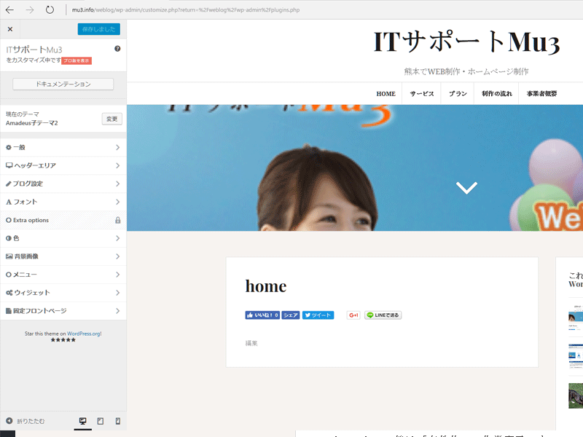Close the customizer with the X icon
This screenshot has width=583, height=437.
click(10, 29)
